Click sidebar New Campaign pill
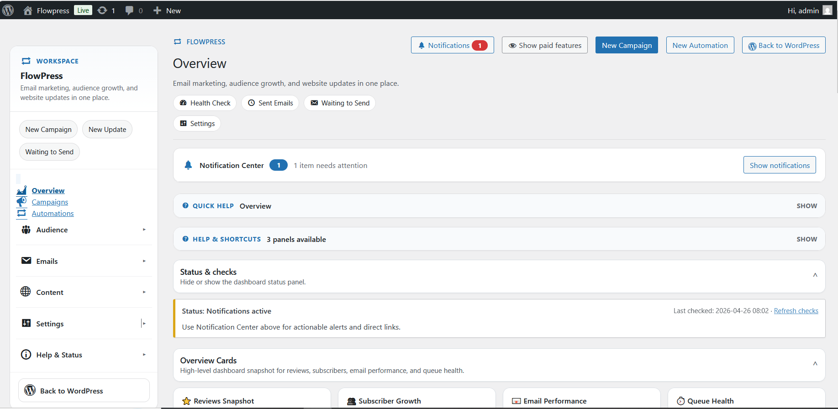Image resolution: width=838 pixels, height=409 pixels. pyautogui.click(x=48, y=130)
